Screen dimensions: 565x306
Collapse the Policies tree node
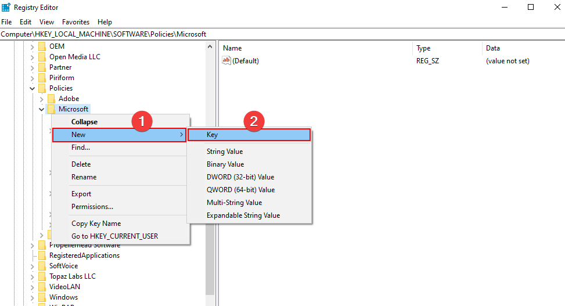click(x=33, y=88)
